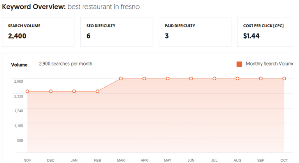
Task: Click the DEC data point marker
Action: click(51, 91)
